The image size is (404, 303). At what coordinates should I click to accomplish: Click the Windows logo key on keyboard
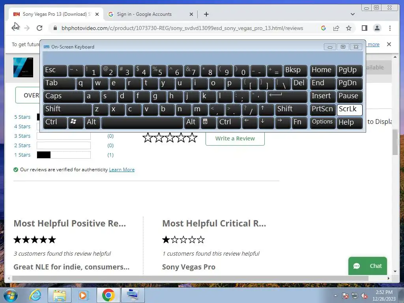coord(76,122)
